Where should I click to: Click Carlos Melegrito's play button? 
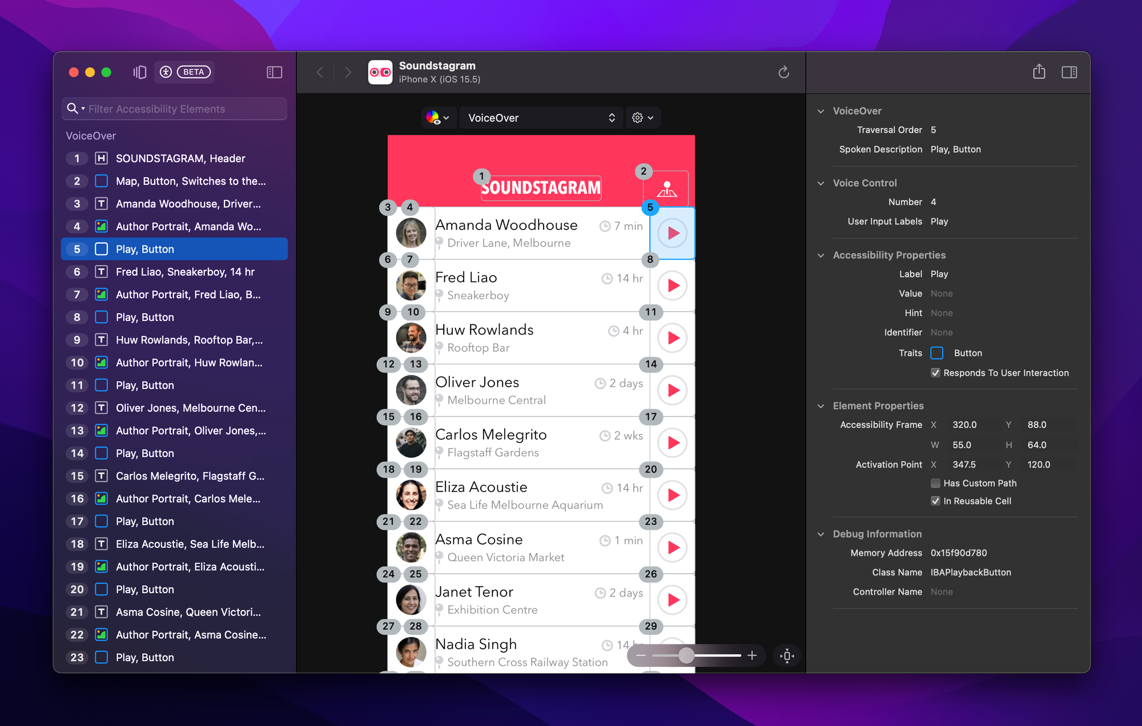click(x=673, y=443)
